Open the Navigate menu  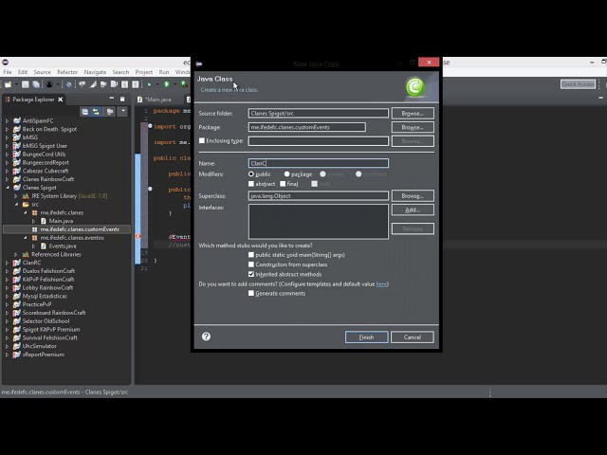click(95, 72)
